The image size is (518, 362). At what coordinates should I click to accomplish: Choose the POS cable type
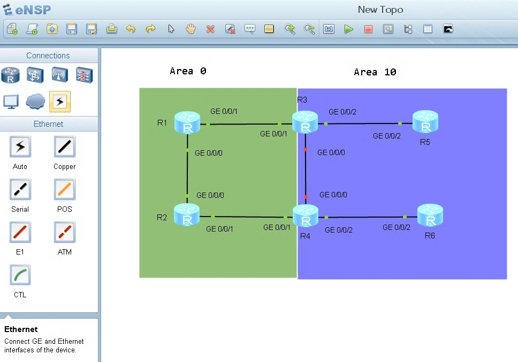tap(64, 189)
